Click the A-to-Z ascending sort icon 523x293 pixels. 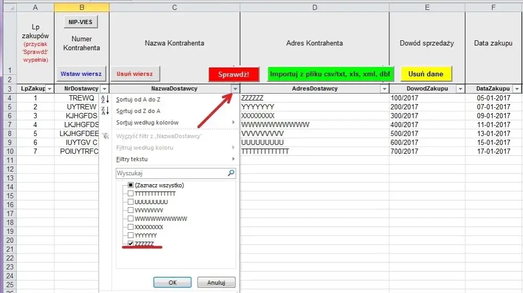point(104,99)
